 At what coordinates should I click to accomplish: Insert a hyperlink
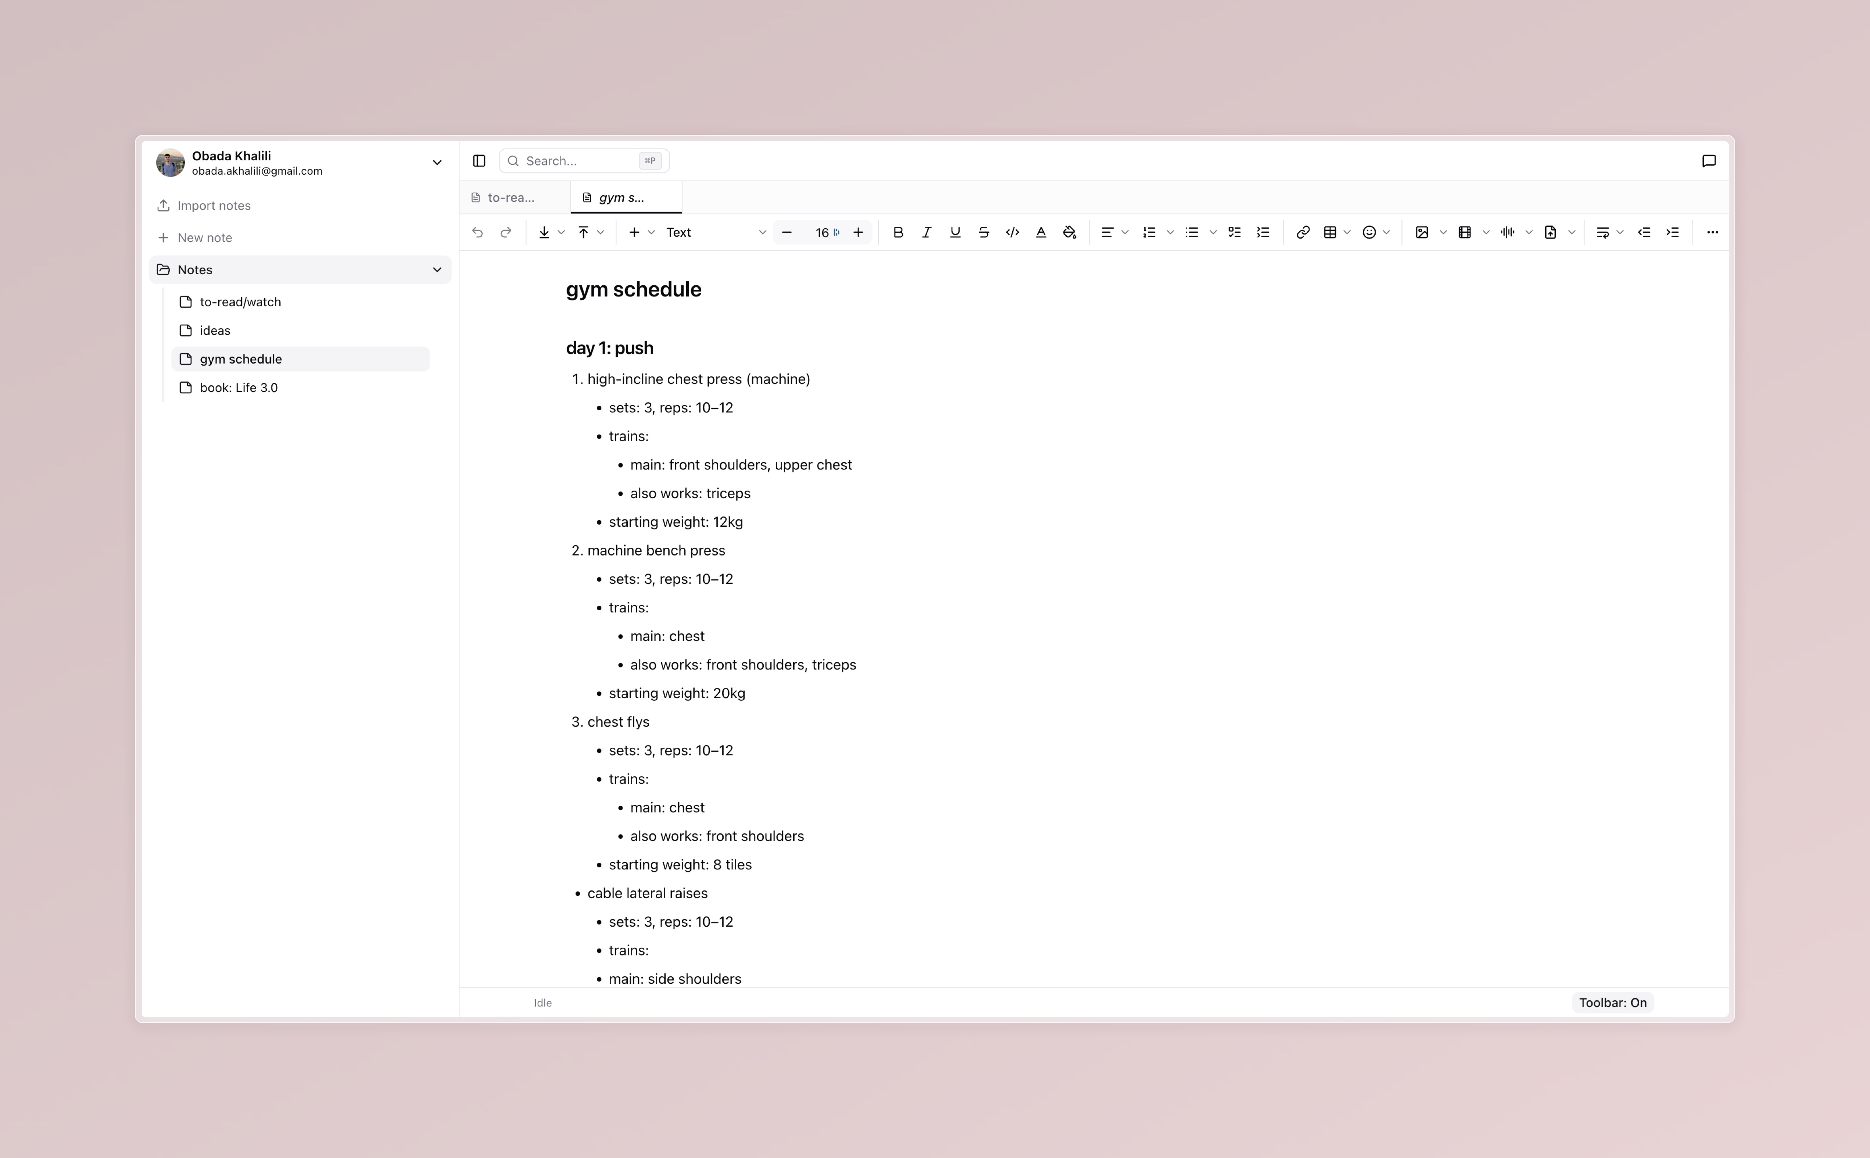tap(1302, 232)
